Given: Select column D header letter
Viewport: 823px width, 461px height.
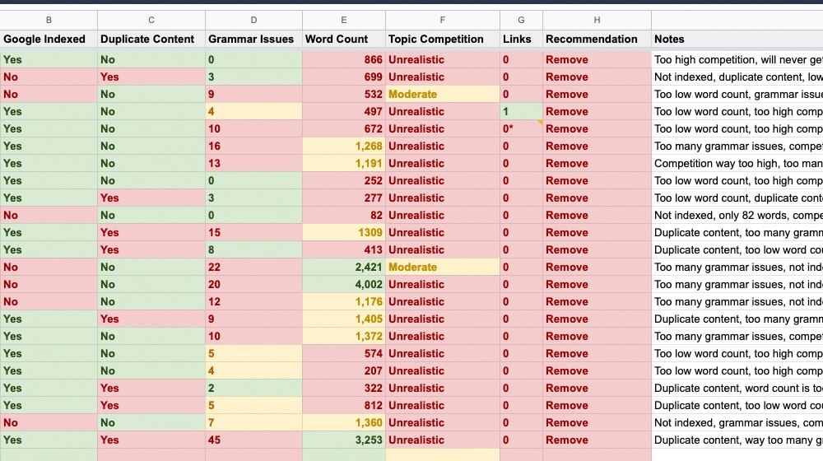Looking at the screenshot, I should [253, 20].
